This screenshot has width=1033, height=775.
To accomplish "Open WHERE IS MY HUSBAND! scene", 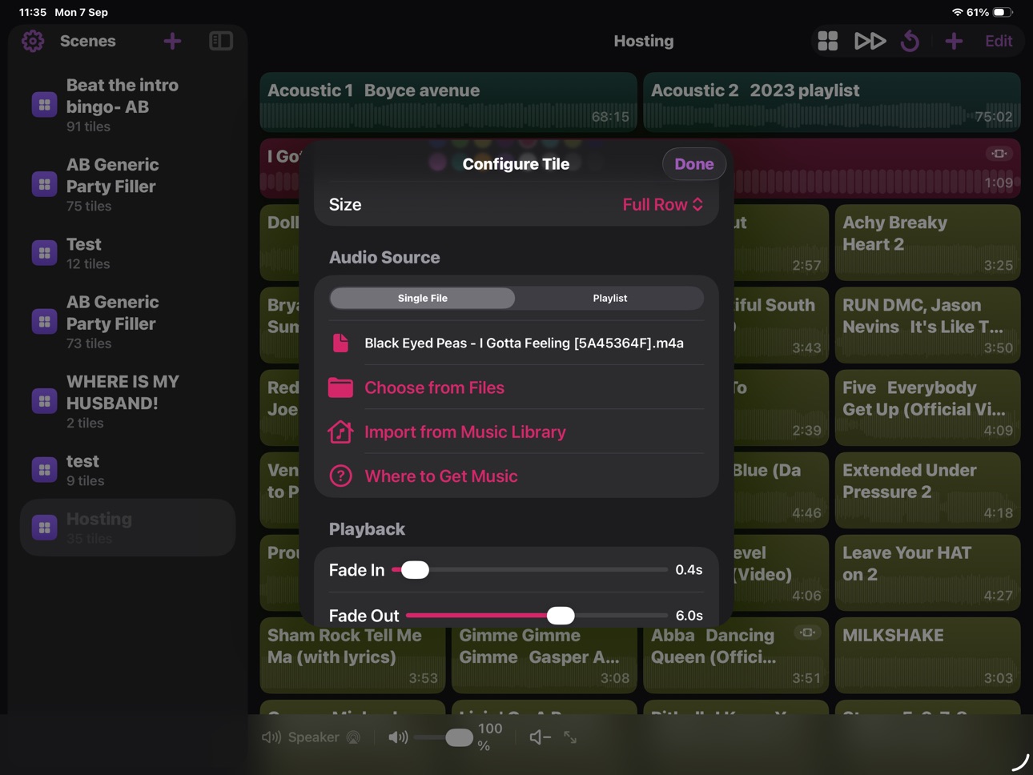I will tap(127, 401).
